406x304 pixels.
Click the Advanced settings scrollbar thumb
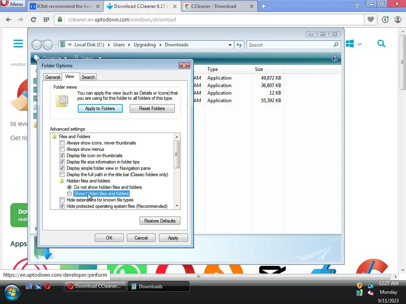(176, 154)
